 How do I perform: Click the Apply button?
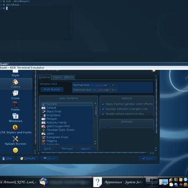click(x=148, y=158)
